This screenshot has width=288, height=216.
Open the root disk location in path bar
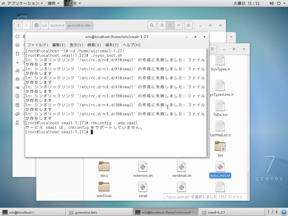(36, 25)
